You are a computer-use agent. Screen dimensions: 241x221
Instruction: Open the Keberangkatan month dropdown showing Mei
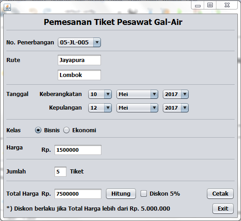(x=137, y=94)
